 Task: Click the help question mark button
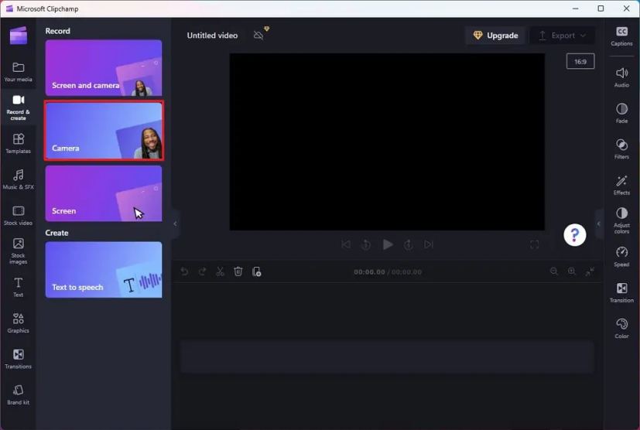click(x=575, y=235)
